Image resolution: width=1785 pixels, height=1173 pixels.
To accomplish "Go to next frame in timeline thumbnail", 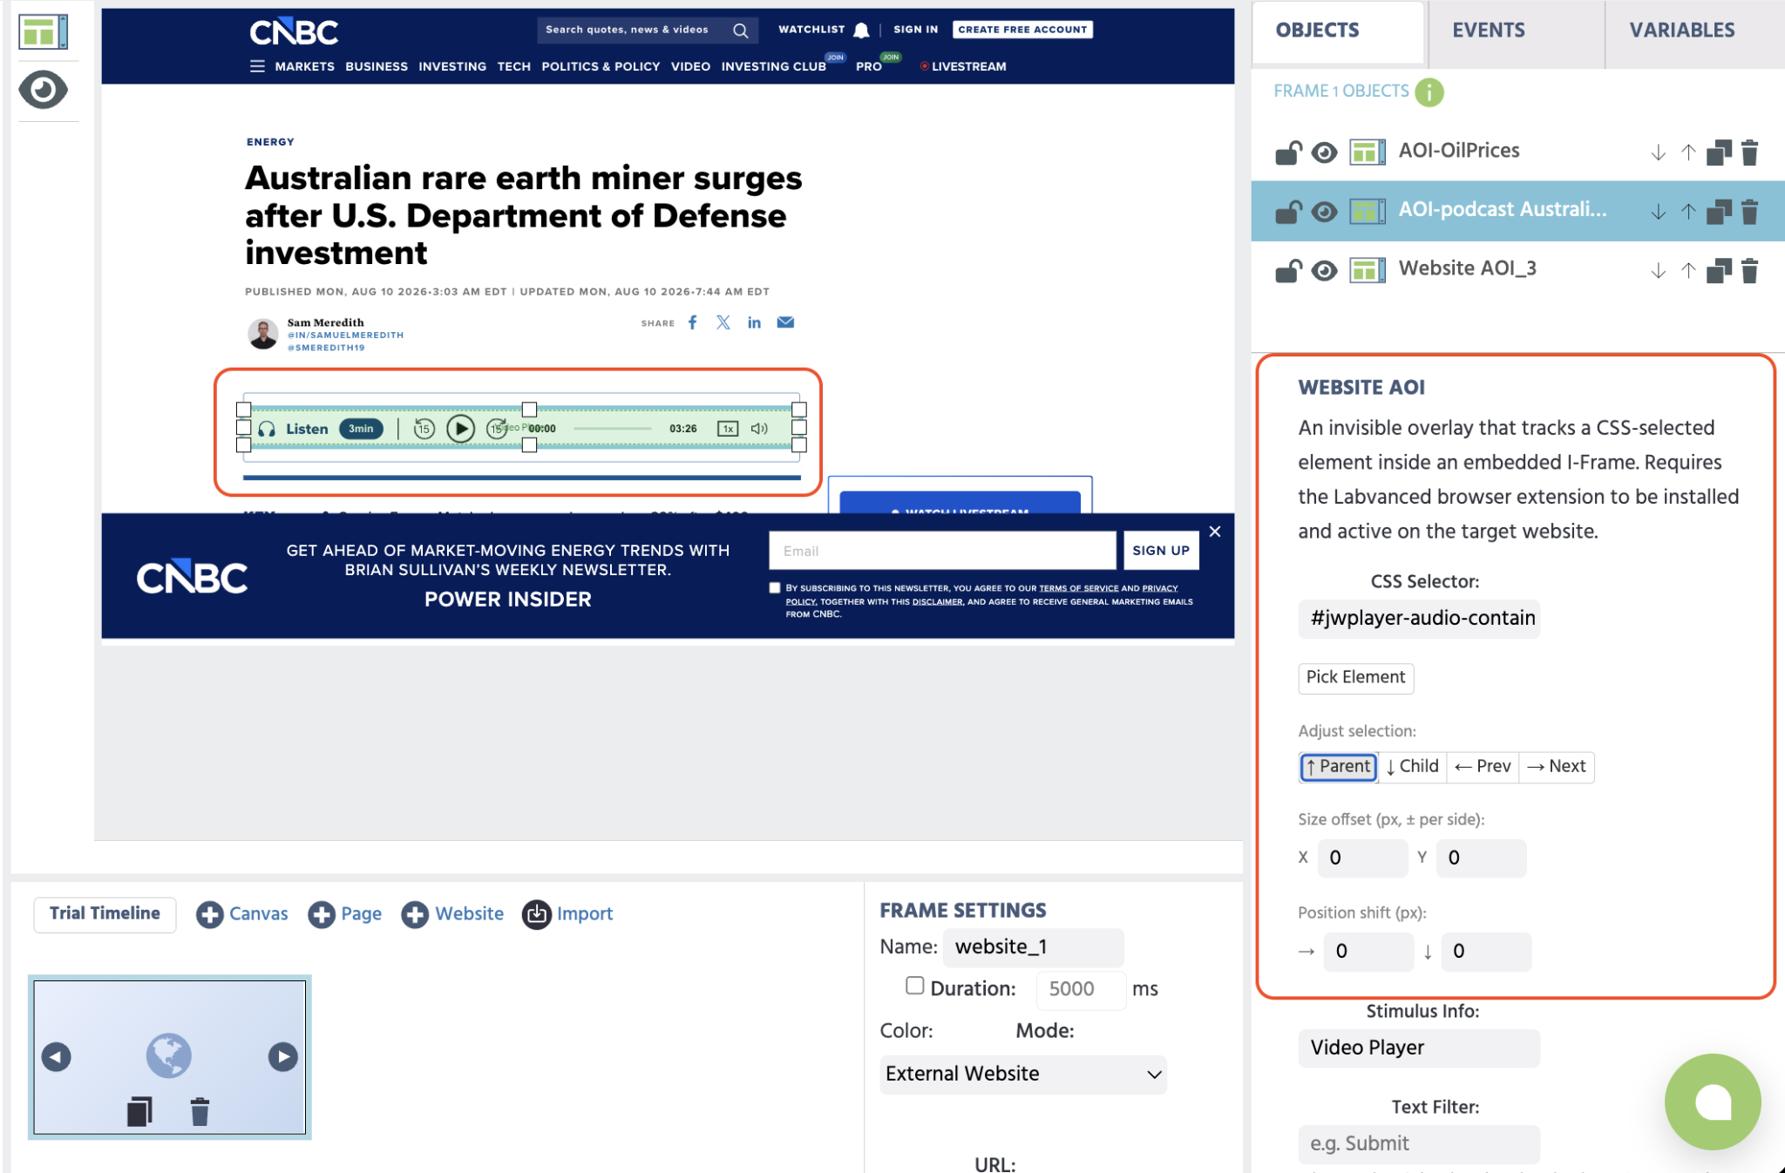I will [282, 1058].
